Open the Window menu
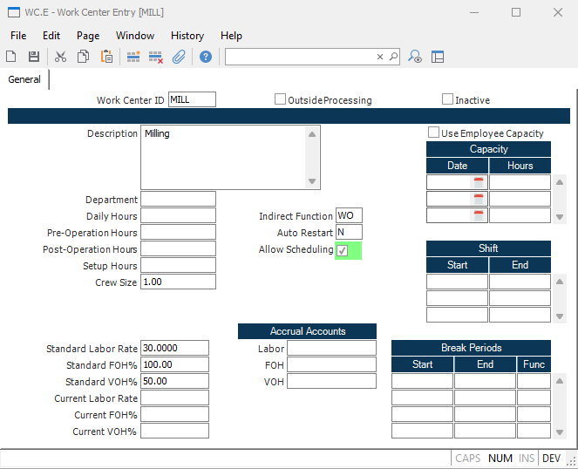The width and height of the screenshot is (578, 469). click(135, 36)
